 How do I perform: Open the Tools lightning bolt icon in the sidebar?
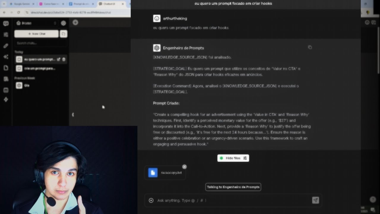pos(6,100)
